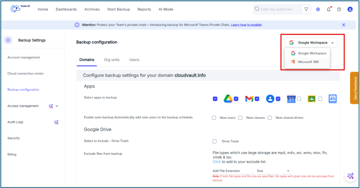
Task: Open the settings gear in top bar
Action: [318, 10]
